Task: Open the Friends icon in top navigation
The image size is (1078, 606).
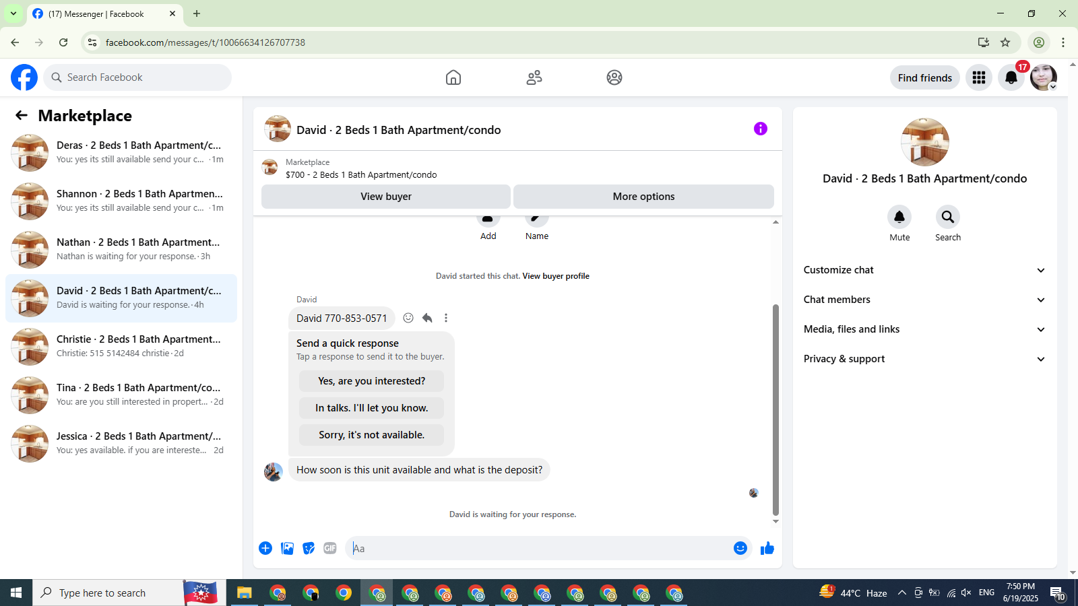Action: (534, 77)
